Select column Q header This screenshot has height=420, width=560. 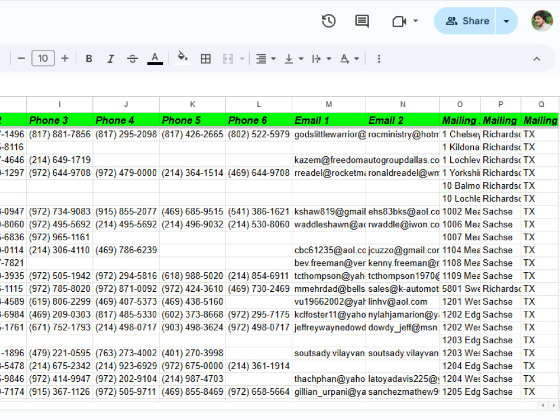pos(541,104)
